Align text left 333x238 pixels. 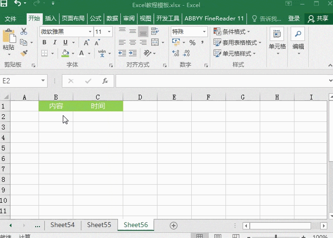(x=122, y=42)
